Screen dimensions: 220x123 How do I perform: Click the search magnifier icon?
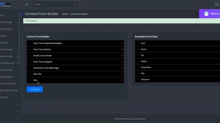tap(74, 4)
